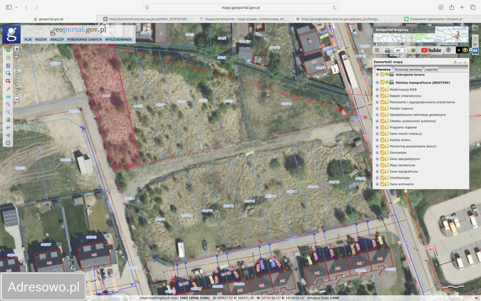The height and width of the screenshot is (301, 481).
Task: Click the crossed-circle clear tool icon
Action: click(x=8, y=143)
